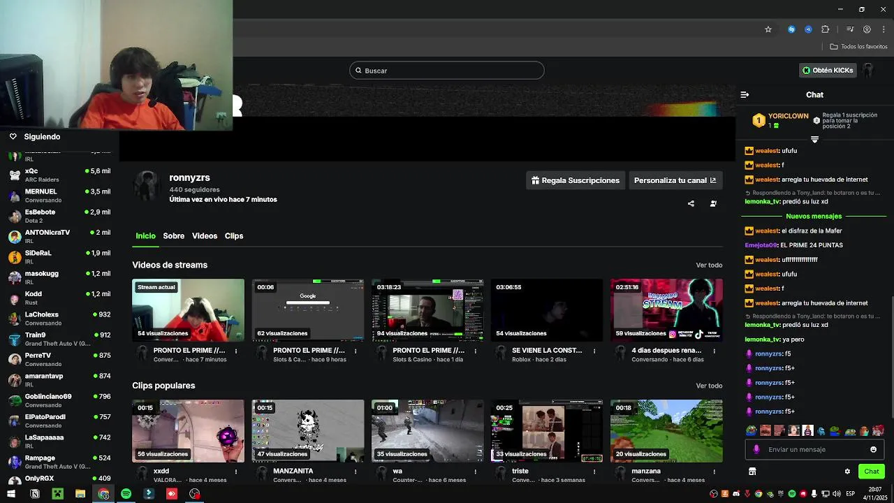Open the Chrome three-dot menu
894x503 pixels.
click(x=884, y=29)
